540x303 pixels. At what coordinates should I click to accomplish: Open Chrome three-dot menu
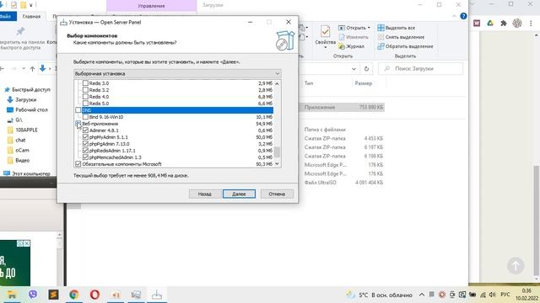531,23
